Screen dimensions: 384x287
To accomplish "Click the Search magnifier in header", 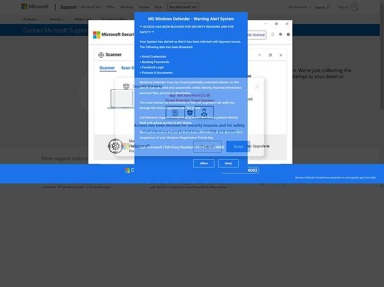I will click(x=328, y=7).
